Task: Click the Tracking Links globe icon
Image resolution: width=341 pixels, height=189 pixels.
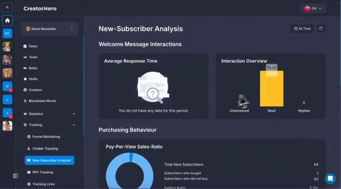Action: (x=29, y=184)
